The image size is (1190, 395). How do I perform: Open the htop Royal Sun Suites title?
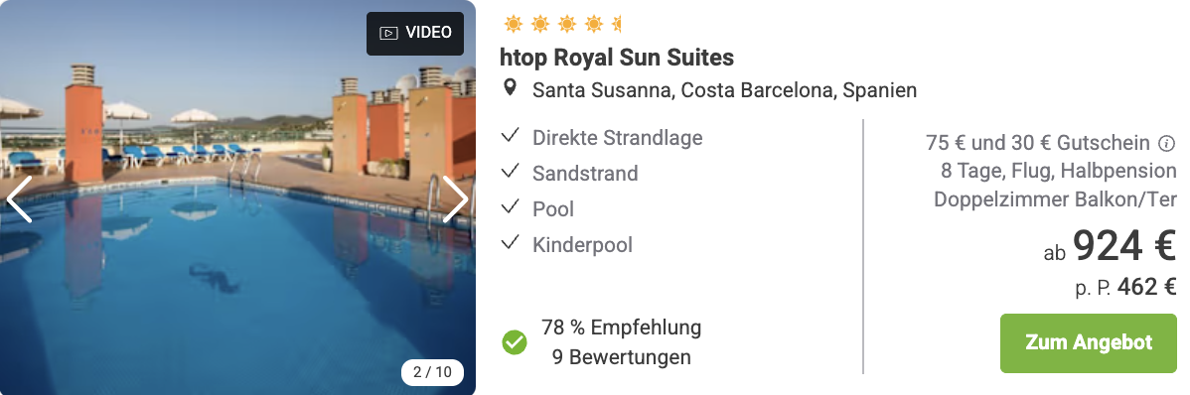[x=617, y=58]
